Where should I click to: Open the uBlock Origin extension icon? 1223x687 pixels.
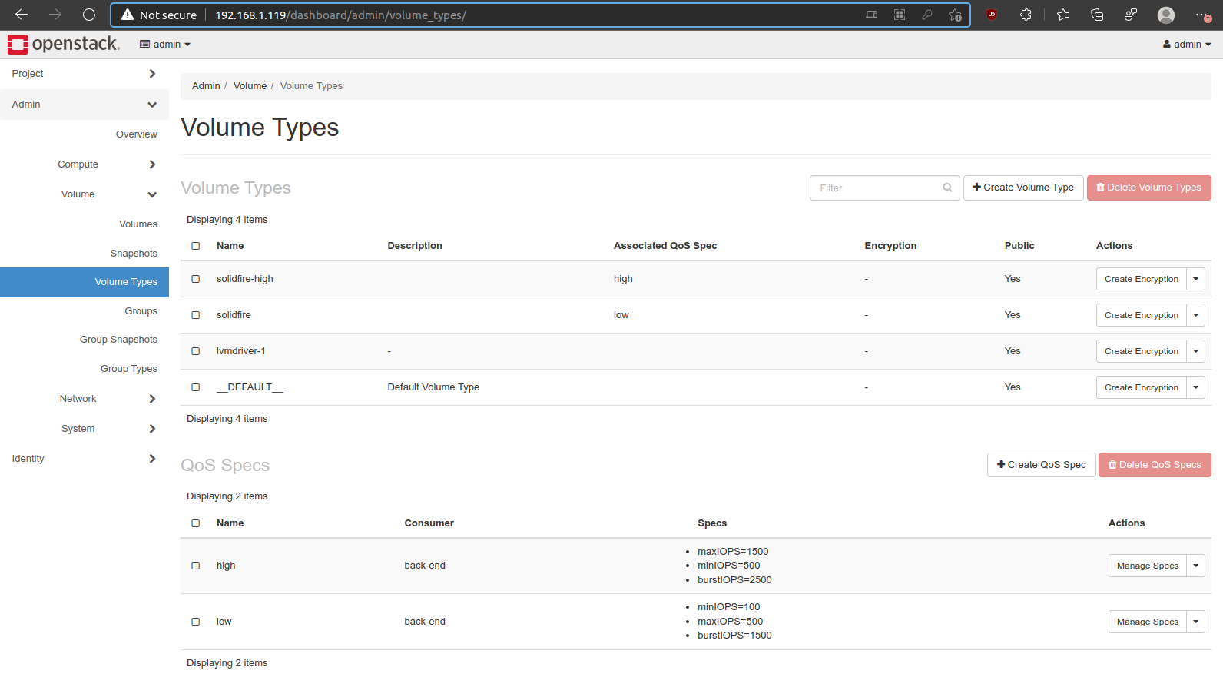point(992,15)
